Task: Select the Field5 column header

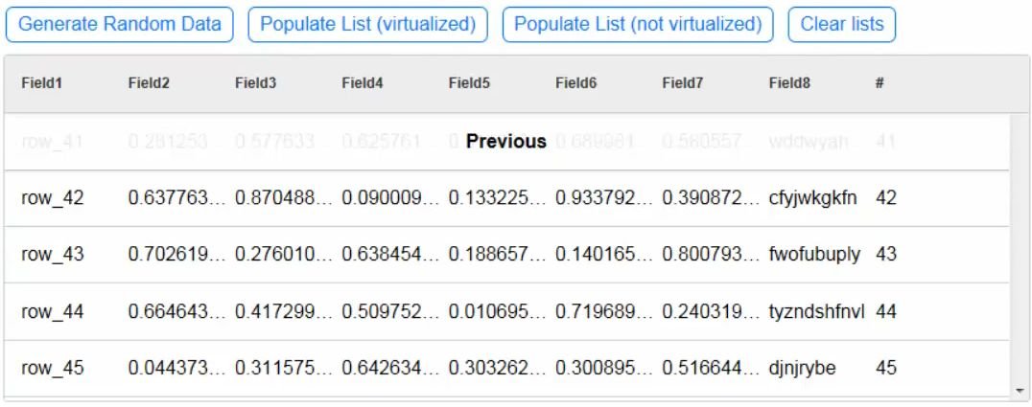Action: coord(469,83)
